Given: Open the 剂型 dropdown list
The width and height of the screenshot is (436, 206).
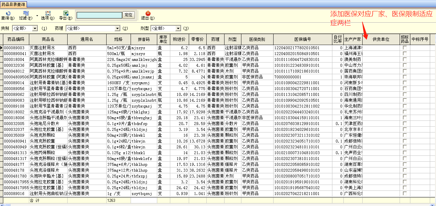Looking at the screenshot, I should click(177, 29).
